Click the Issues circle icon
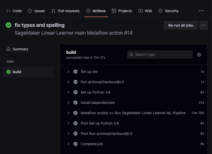The height and width of the screenshot is (154, 212). click(x=30, y=11)
